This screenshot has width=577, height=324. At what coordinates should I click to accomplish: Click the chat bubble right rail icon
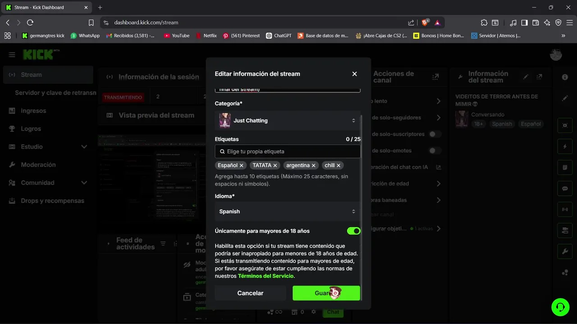click(x=565, y=189)
